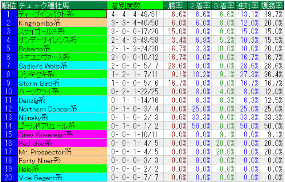Open the Kingmambo系 entry
Image resolution: width=285 pixels, height=182 pixels.
[x=62, y=22]
